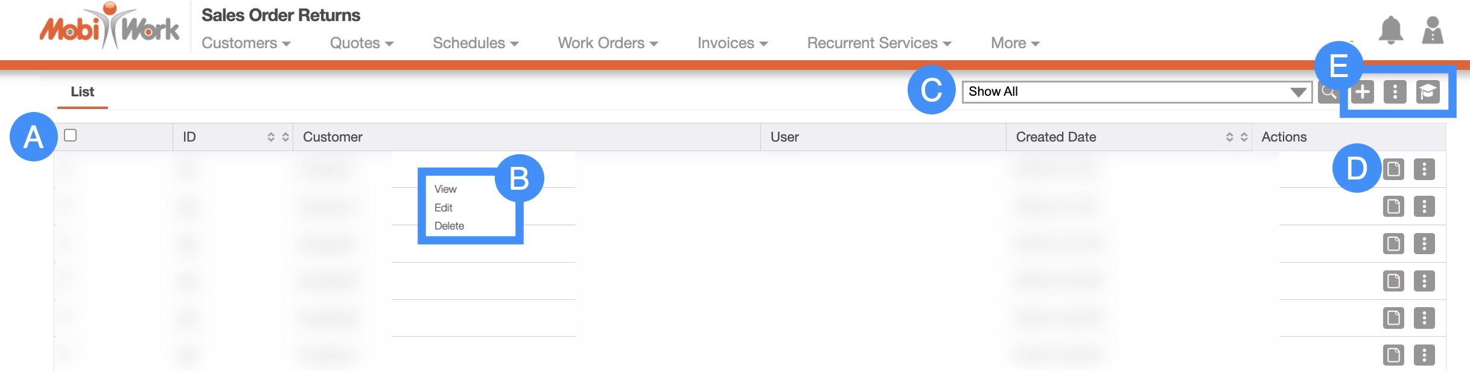Sort the table by ID column
This screenshot has width=1470, height=371.
click(278, 137)
